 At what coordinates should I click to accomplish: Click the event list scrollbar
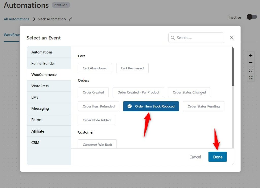(x=233, y=66)
